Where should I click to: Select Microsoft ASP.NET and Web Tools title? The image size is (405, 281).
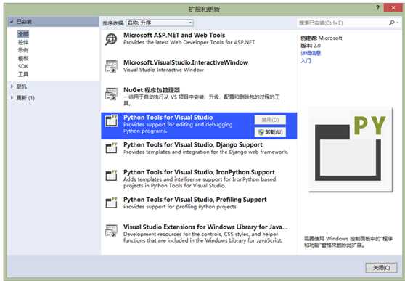[174, 35]
